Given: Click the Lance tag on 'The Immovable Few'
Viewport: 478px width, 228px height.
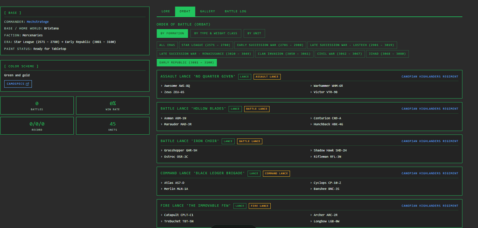Looking at the screenshot, I should pos(240,206).
